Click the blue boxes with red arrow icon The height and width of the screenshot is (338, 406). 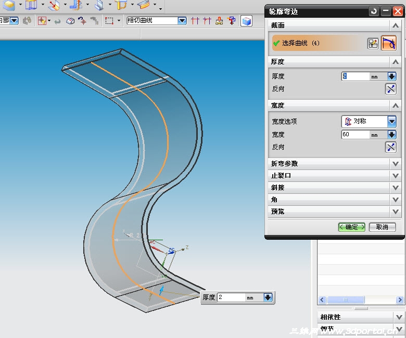[x=232, y=21]
